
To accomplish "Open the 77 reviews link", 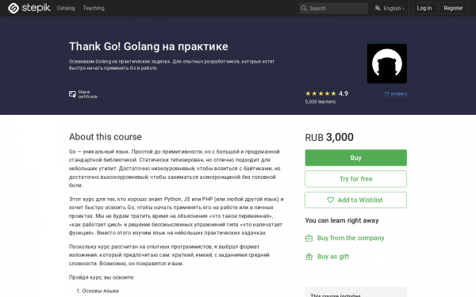I will coord(395,94).
